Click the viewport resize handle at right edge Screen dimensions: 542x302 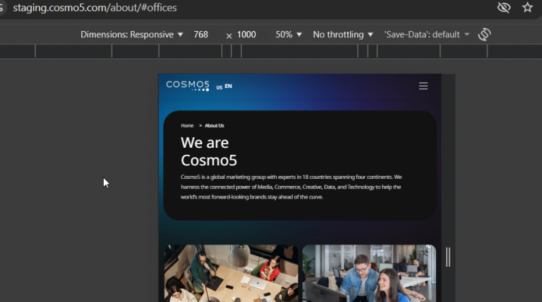pyautogui.click(x=448, y=257)
